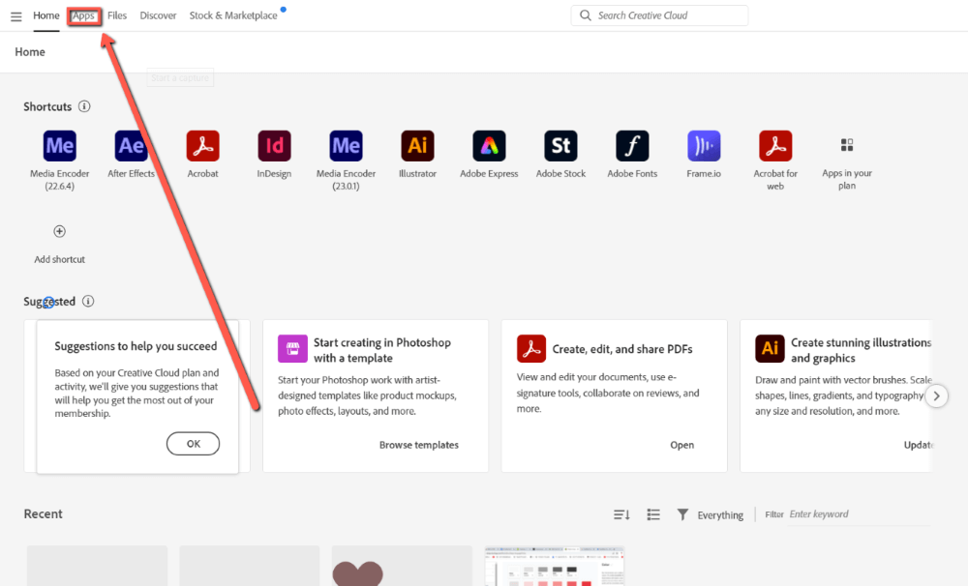Open Apps in your plan
The width and height of the screenshot is (968, 586).
(x=847, y=145)
